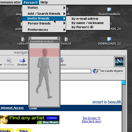132x132 pixels.
Task: Click the radio.rtf file name
Action: point(23,44)
